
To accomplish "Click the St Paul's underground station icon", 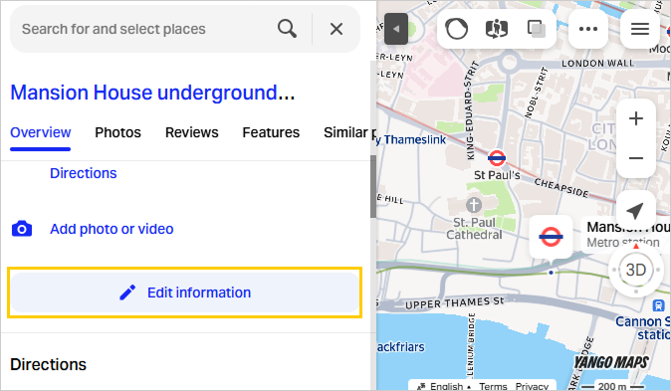I will coord(497,158).
